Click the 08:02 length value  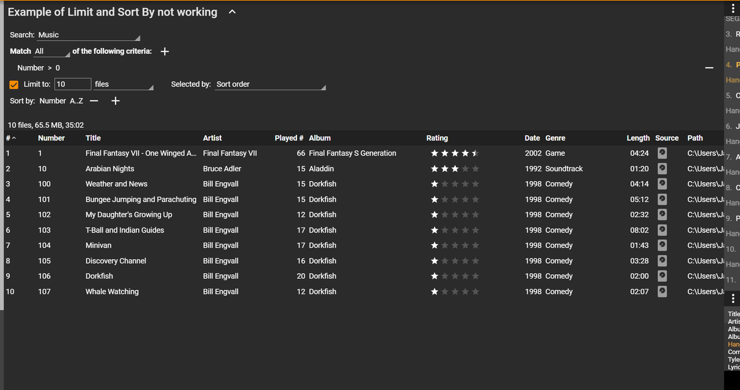click(x=639, y=230)
